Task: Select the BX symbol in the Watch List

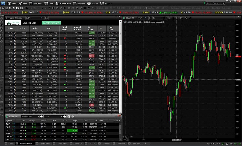Action: pyautogui.click(x=7, y=130)
